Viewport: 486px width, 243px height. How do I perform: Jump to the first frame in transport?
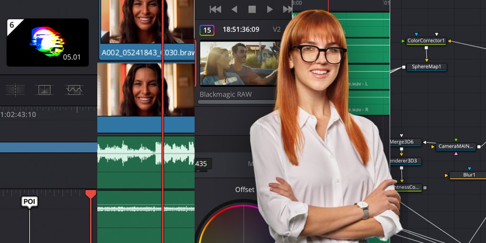(x=215, y=9)
